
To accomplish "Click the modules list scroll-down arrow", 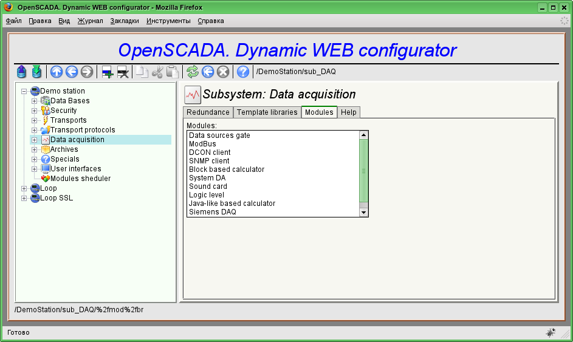I will coord(363,212).
